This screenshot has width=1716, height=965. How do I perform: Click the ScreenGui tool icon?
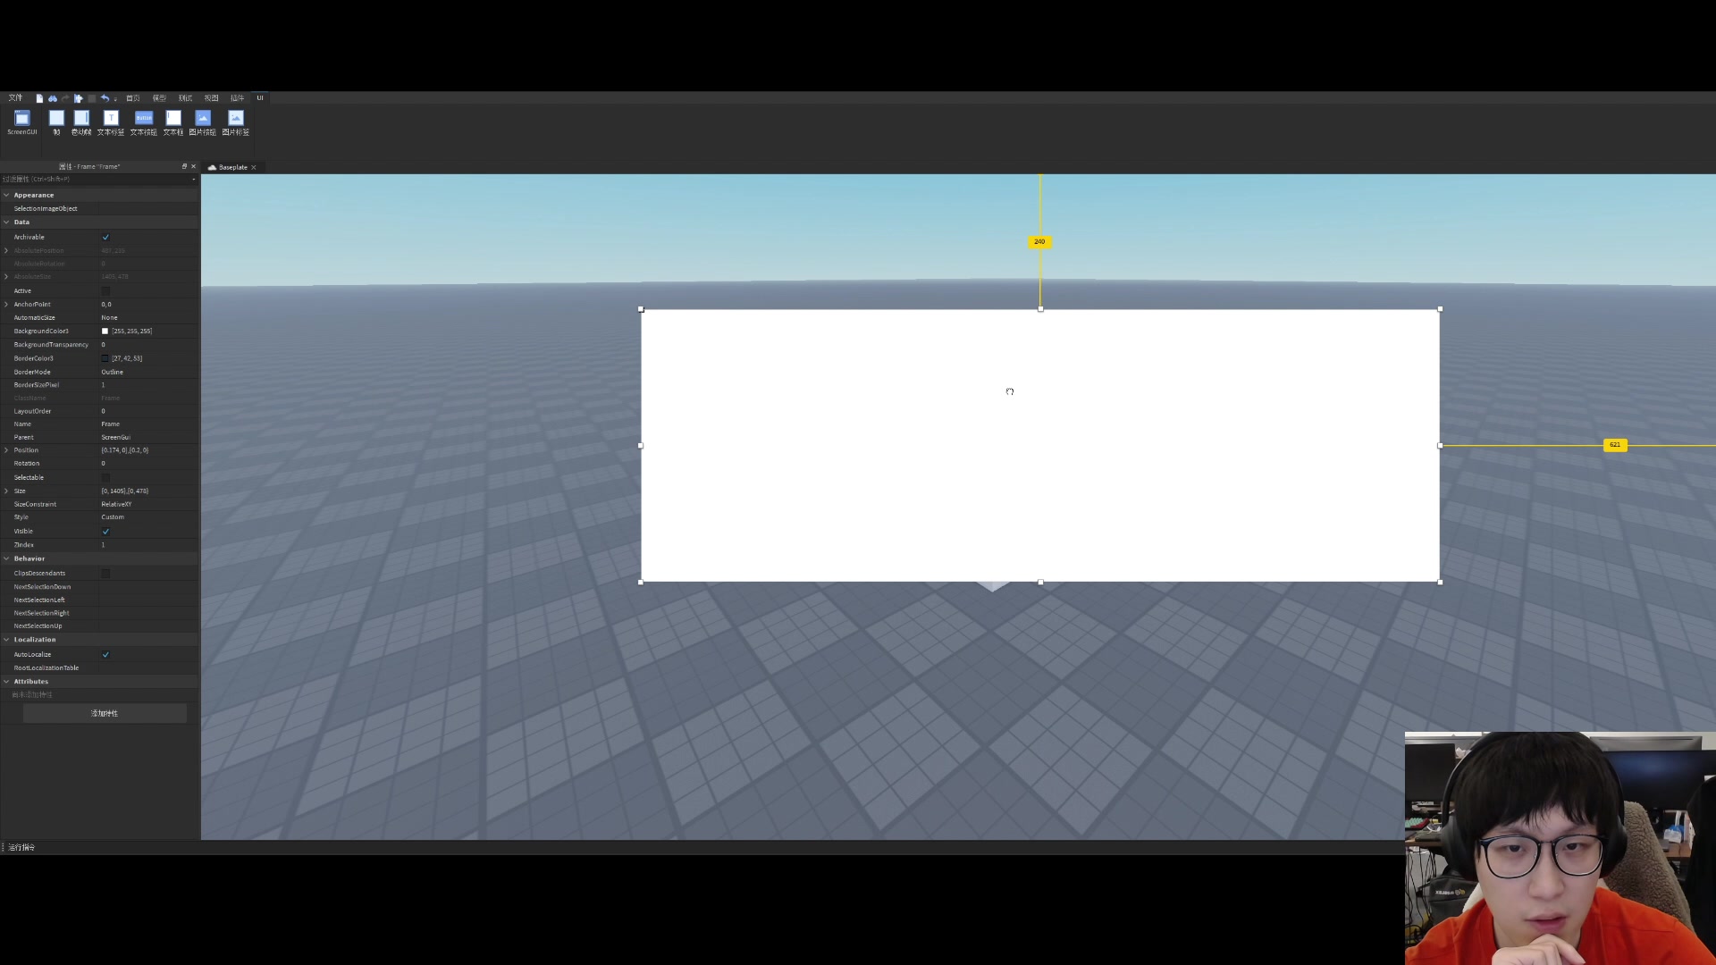[21, 118]
